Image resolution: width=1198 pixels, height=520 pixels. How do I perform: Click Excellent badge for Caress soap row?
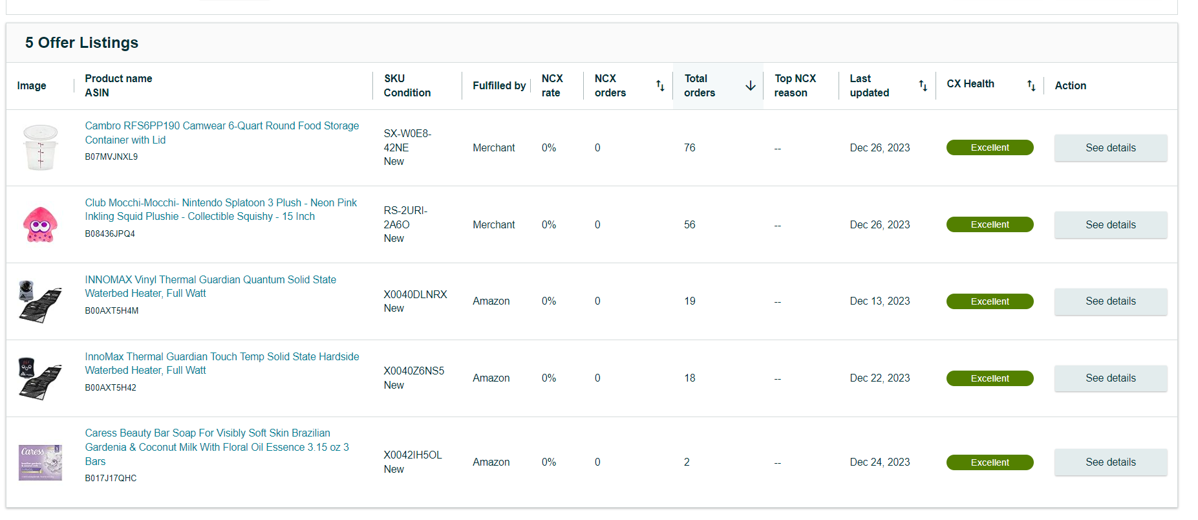pos(990,462)
